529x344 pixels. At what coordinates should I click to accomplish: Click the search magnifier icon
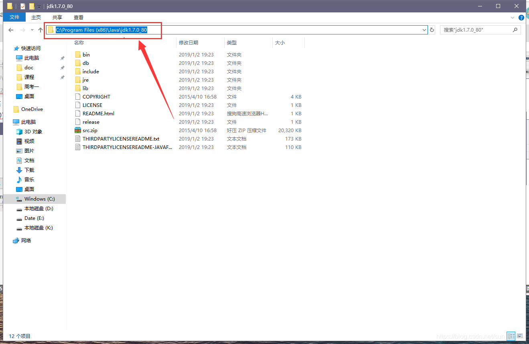point(515,30)
